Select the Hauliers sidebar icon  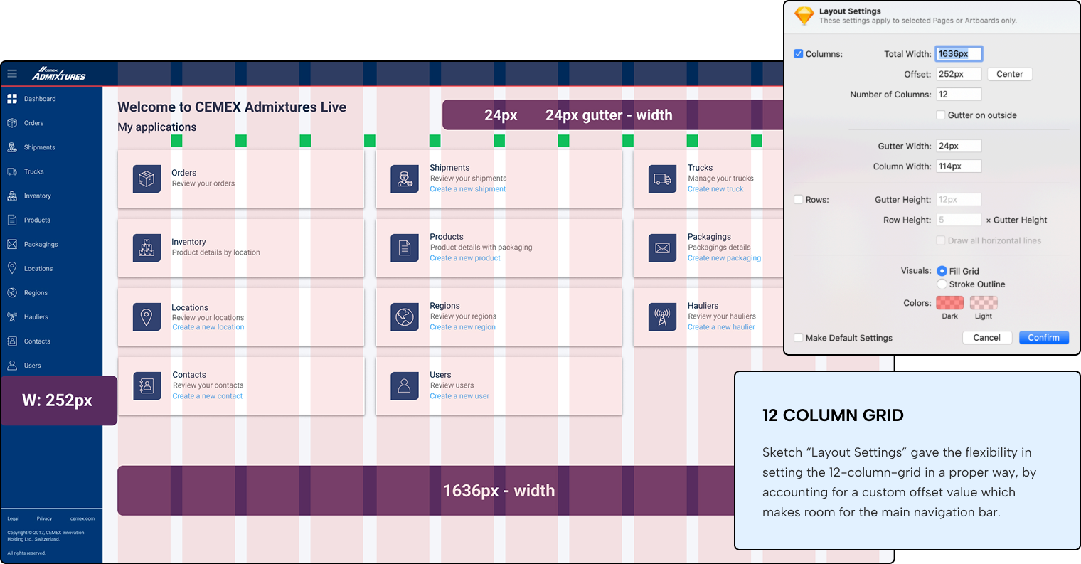[x=13, y=316]
